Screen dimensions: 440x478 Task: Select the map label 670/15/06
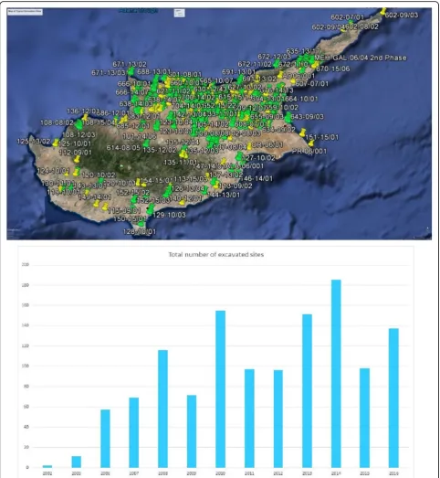(x=333, y=69)
